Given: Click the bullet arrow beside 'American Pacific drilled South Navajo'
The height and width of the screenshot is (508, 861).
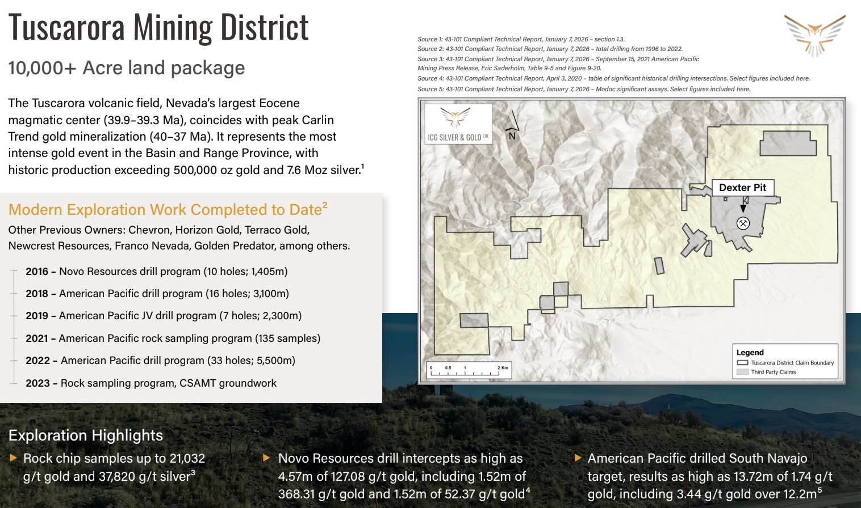Looking at the screenshot, I should tap(578, 458).
